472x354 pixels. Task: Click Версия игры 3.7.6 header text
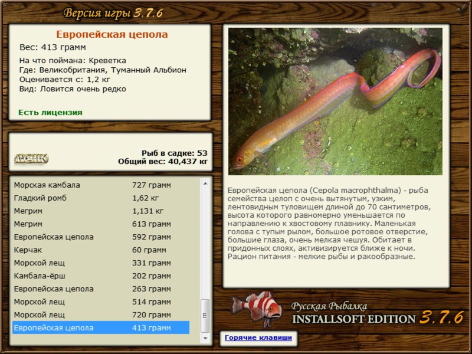113,13
